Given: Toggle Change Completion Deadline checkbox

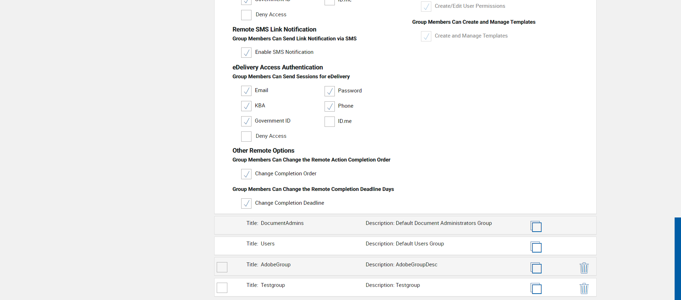Looking at the screenshot, I should pyautogui.click(x=246, y=203).
